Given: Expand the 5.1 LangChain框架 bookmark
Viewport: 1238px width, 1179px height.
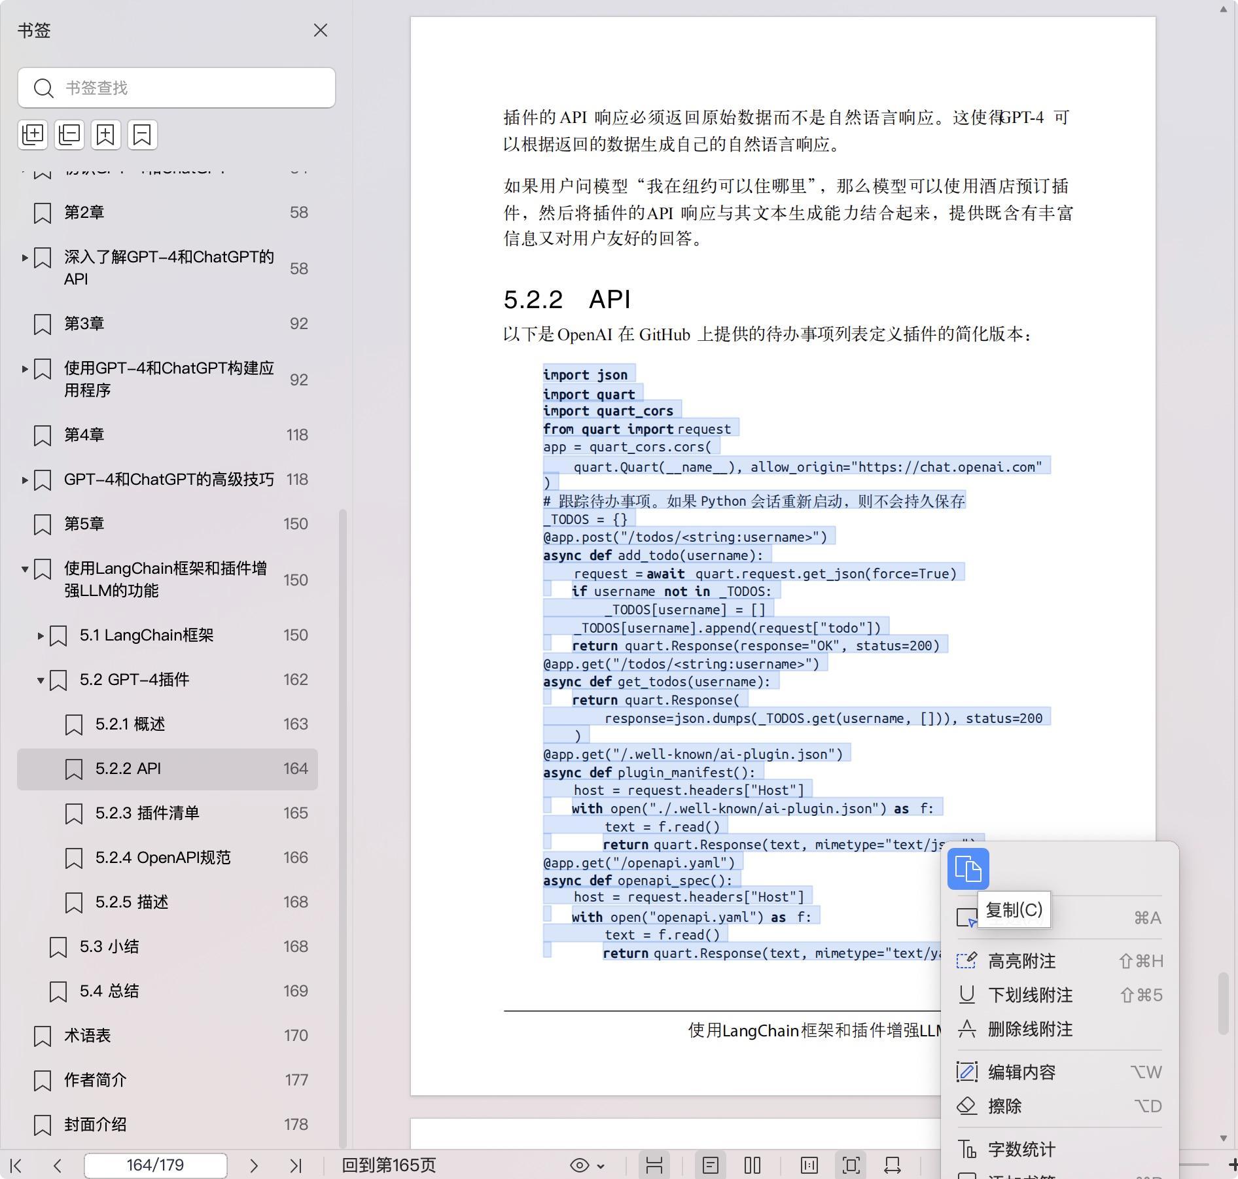Looking at the screenshot, I should tap(41, 635).
